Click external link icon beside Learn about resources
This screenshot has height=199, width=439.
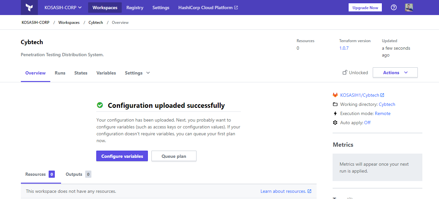click(x=309, y=191)
